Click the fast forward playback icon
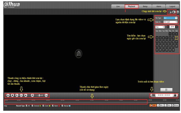 click(x=25, y=95)
